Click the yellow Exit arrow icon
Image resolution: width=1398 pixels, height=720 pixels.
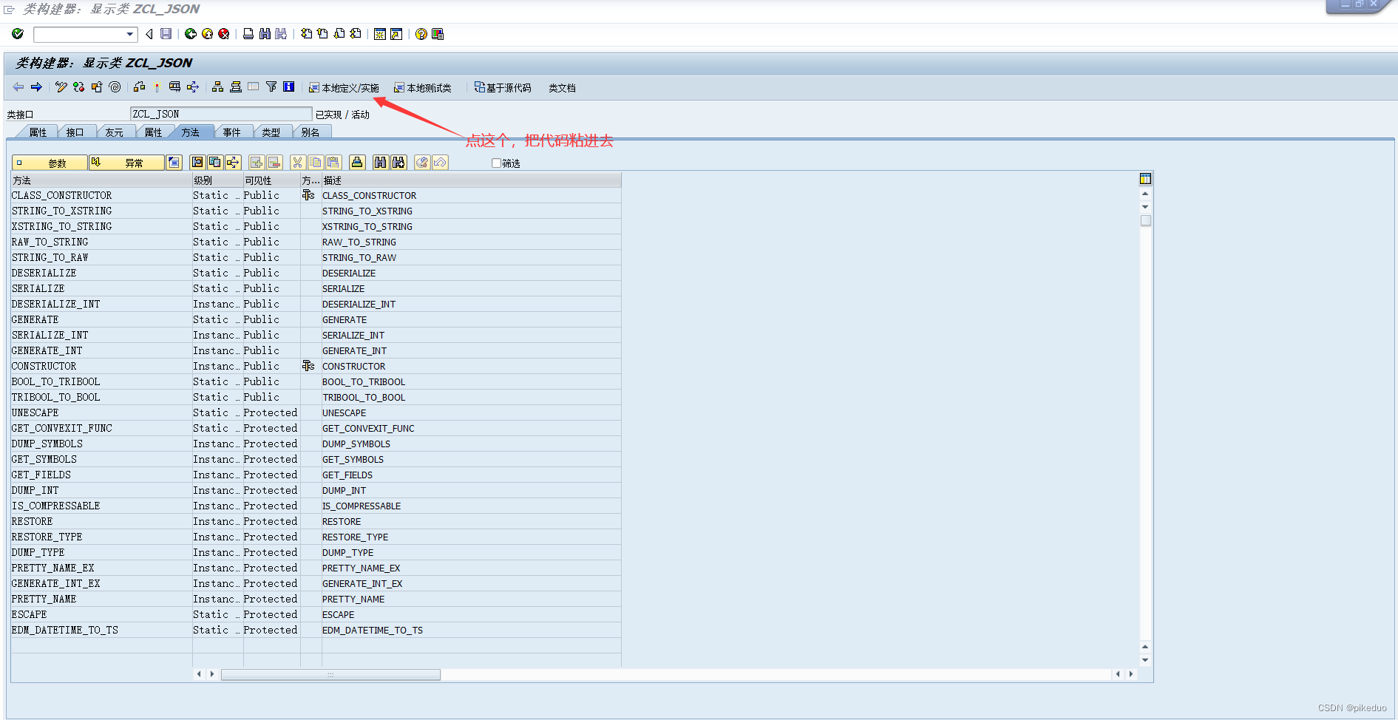[x=207, y=34]
